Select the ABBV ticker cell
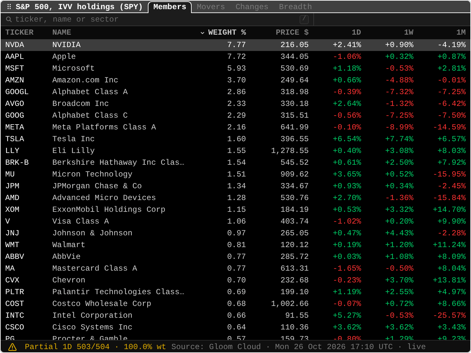Viewport: 471px width, 353px height. (15, 257)
